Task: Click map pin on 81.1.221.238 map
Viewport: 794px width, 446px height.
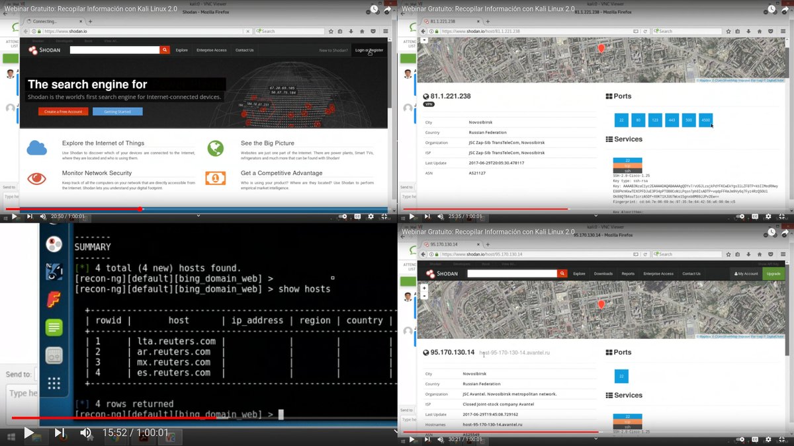Action: pos(601,49)
